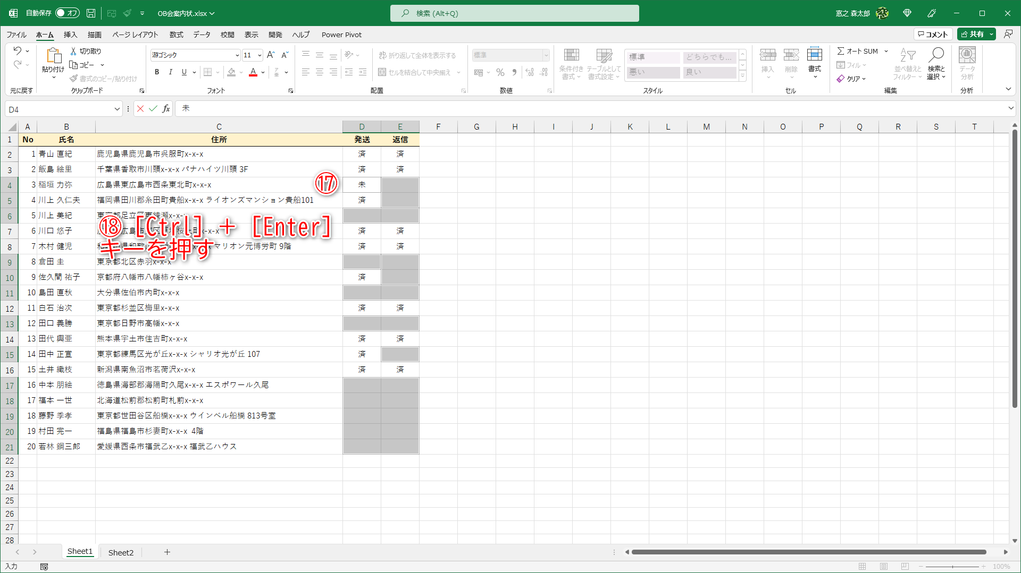Adjust the zoom slider in status bar
This screenshot has height=573, width=1021.
coord(952,567)
